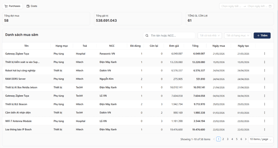
Task: Click the Chọn ngày bắt đầu date field
Action: (231, 6)
